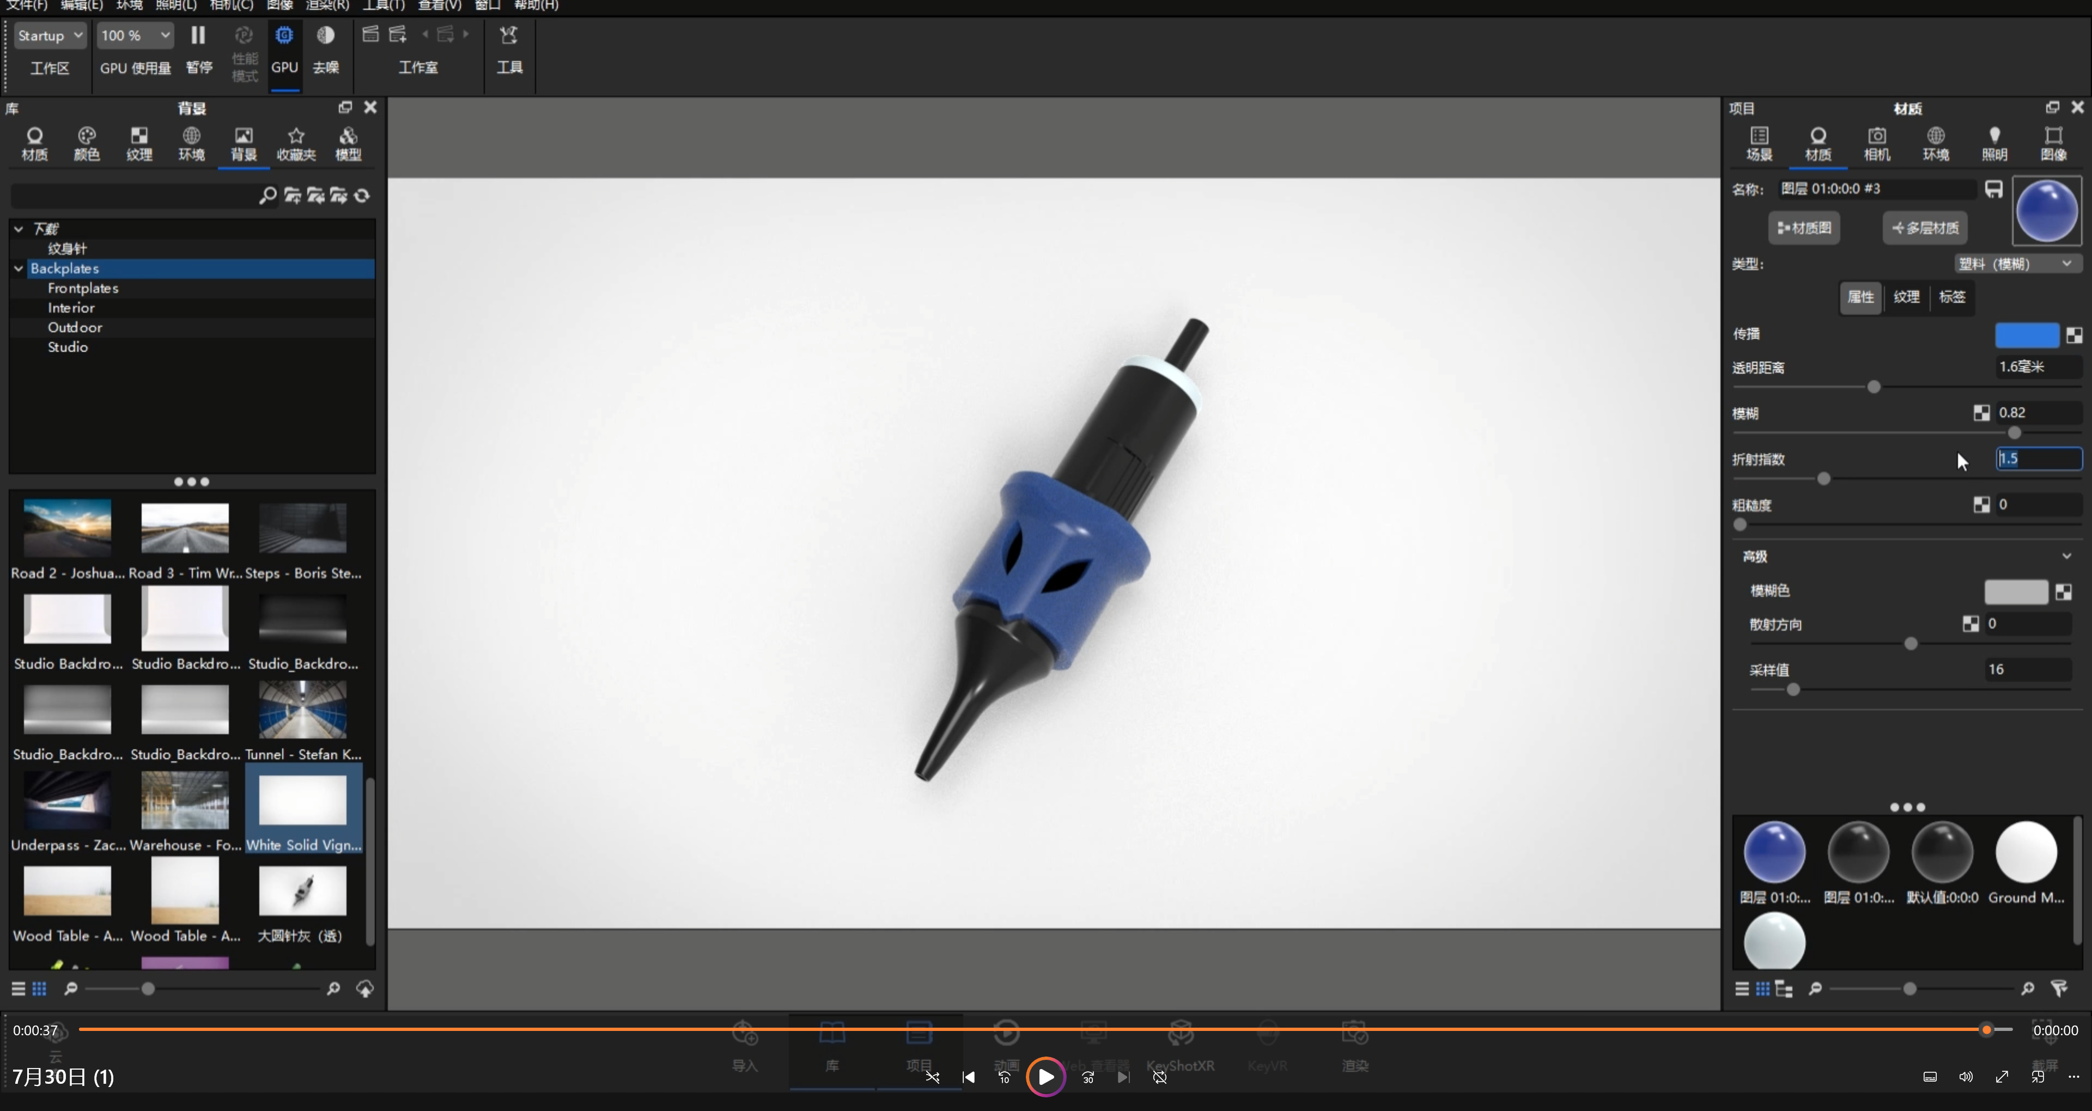
Task: Open project 照明 lighting tab
Action: coord(1994,144)
